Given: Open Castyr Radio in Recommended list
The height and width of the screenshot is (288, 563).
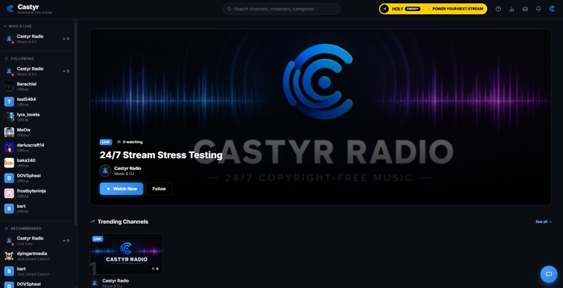Looking at the screenshot, I should tap(37, 241).
